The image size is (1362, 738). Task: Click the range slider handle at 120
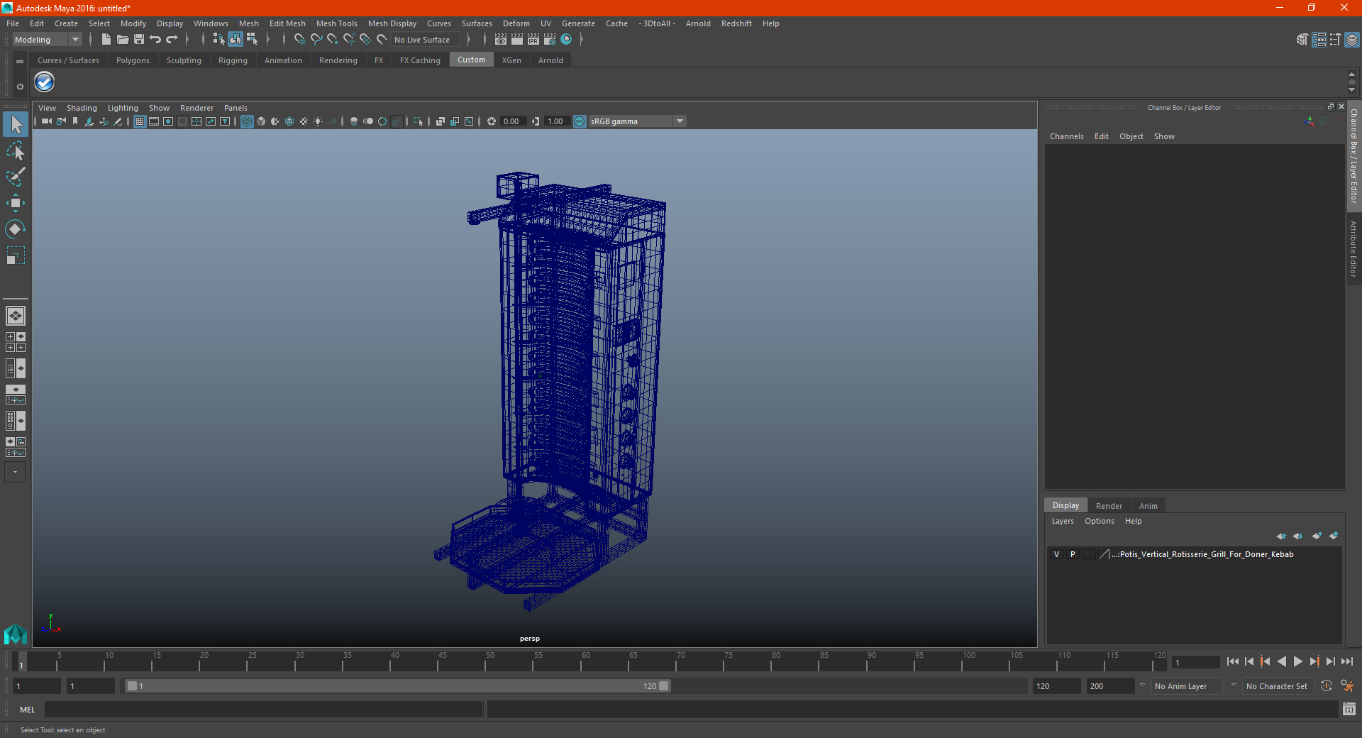click(x=664, y=686)
